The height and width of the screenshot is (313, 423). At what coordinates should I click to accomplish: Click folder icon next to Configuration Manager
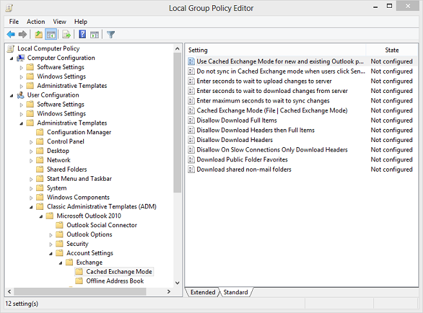pos(40,132)
